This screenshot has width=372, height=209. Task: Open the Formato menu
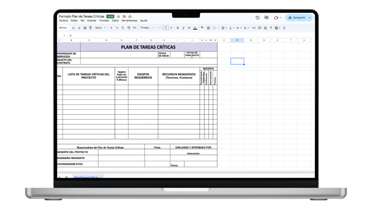point(104,20)
